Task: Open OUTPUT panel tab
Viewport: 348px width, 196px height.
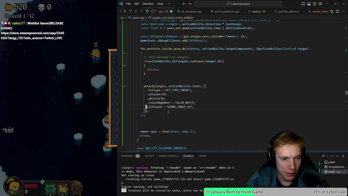Action: pos(149,156)
